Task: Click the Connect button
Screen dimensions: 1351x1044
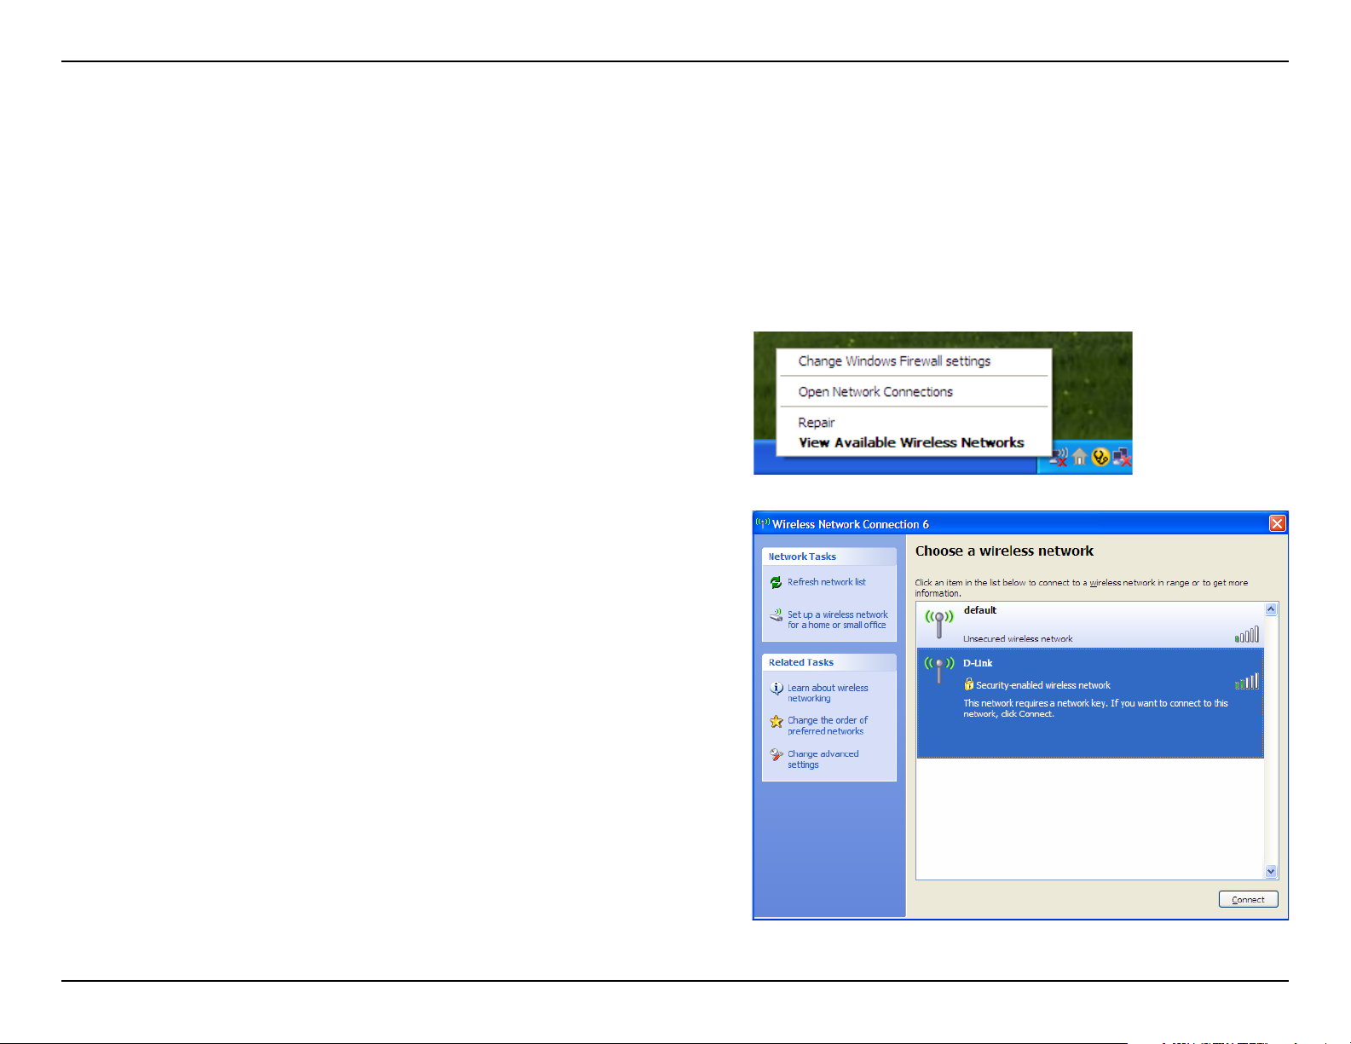Action: tap(1249, 899)
